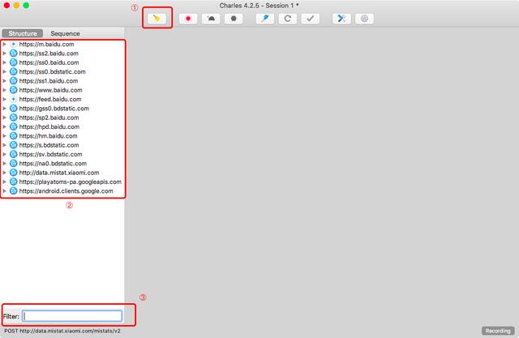Click globe icon beside https://s.bdstatic.com
519x338 pixels.
click(x=14, y=145)
